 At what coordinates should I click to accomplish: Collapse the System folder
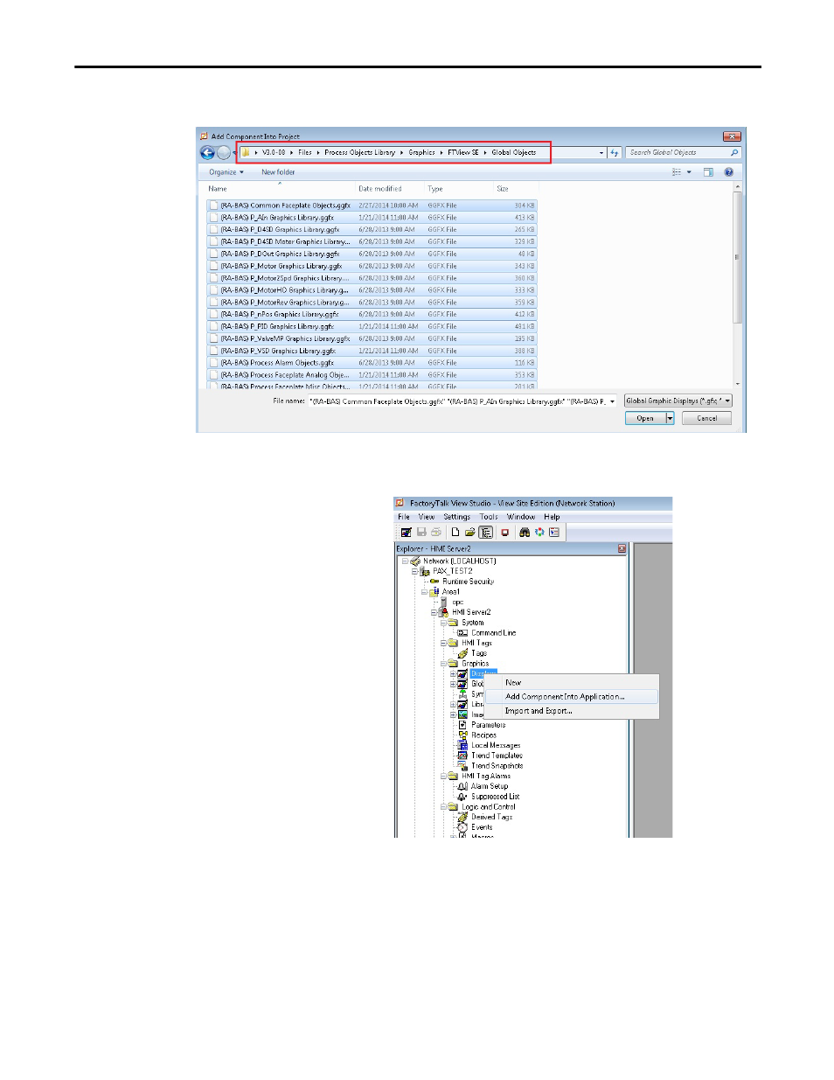[x=444, y=623]
